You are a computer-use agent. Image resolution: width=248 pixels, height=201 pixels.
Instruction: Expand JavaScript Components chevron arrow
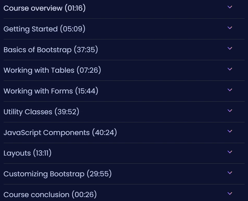(230, 131)
